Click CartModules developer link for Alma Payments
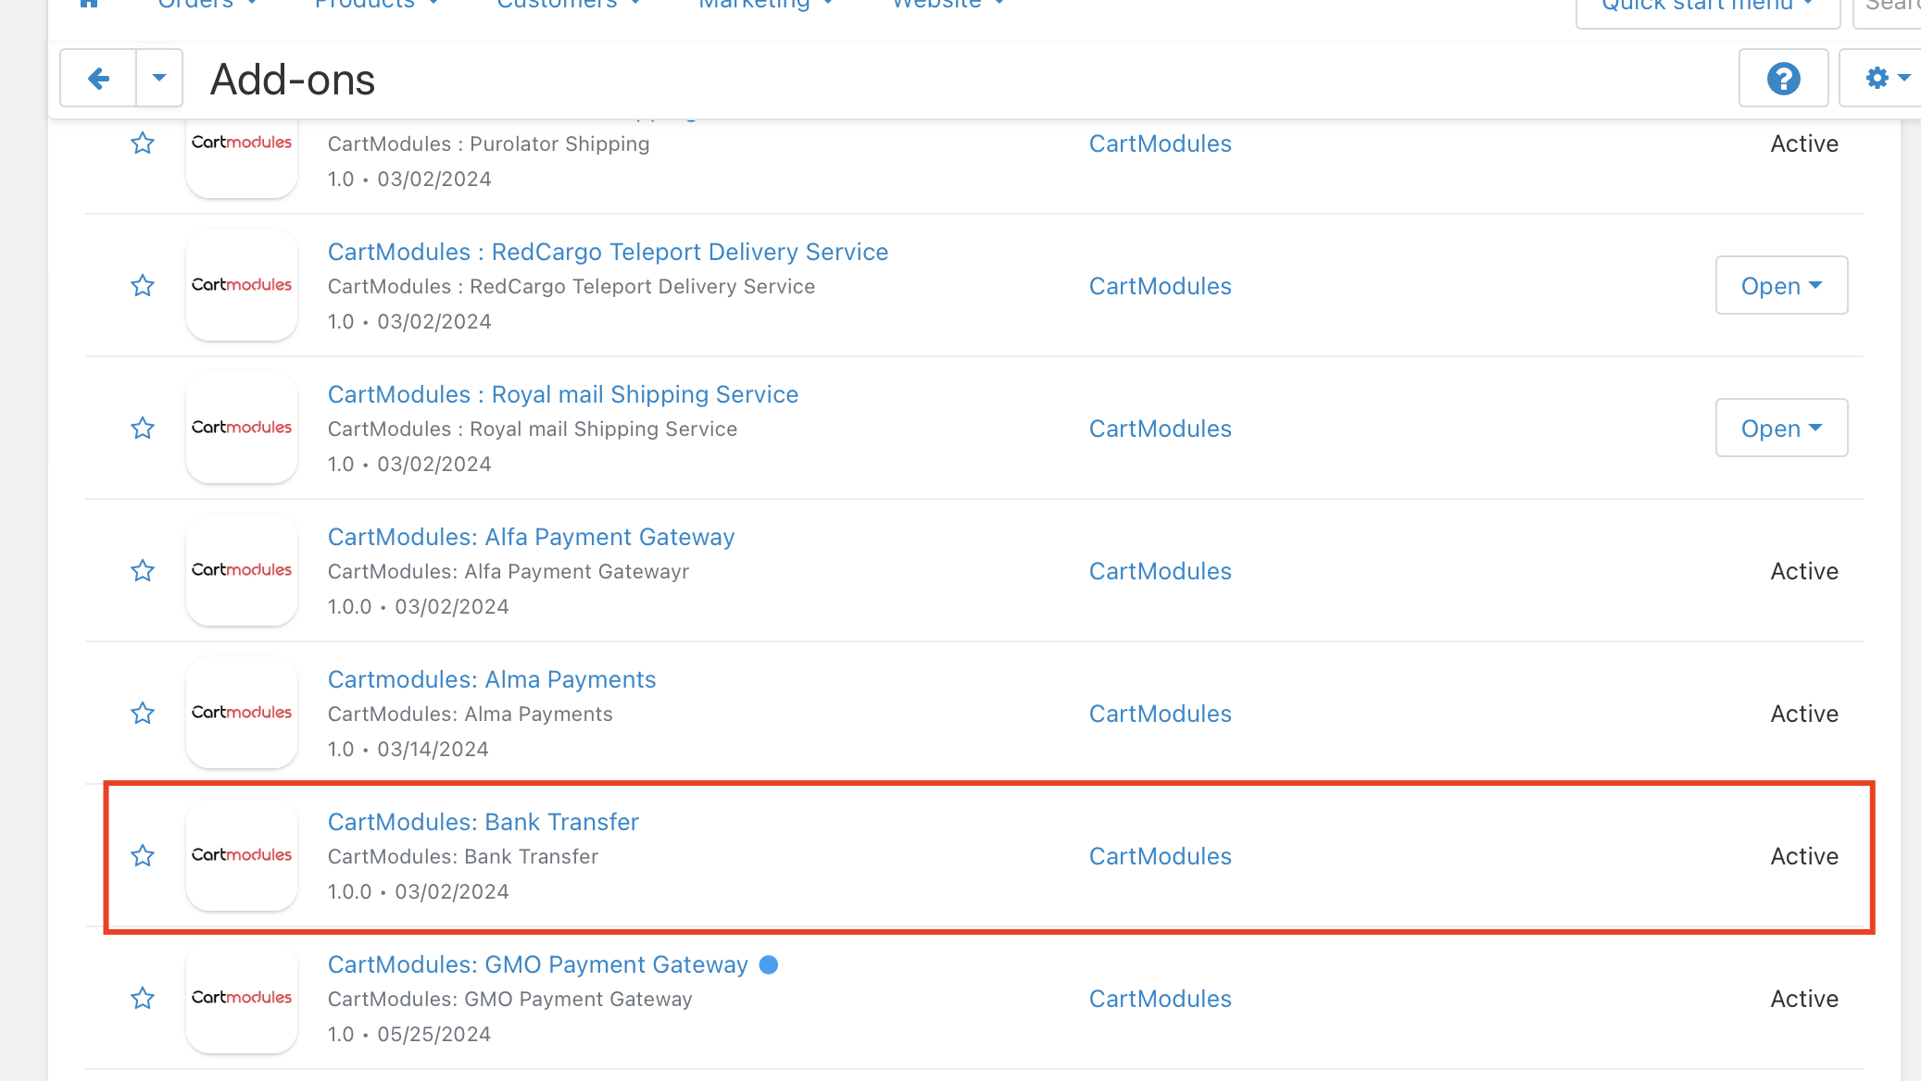The height and width of the screenshot is (1081, 1921). [x=1161, y=714]
